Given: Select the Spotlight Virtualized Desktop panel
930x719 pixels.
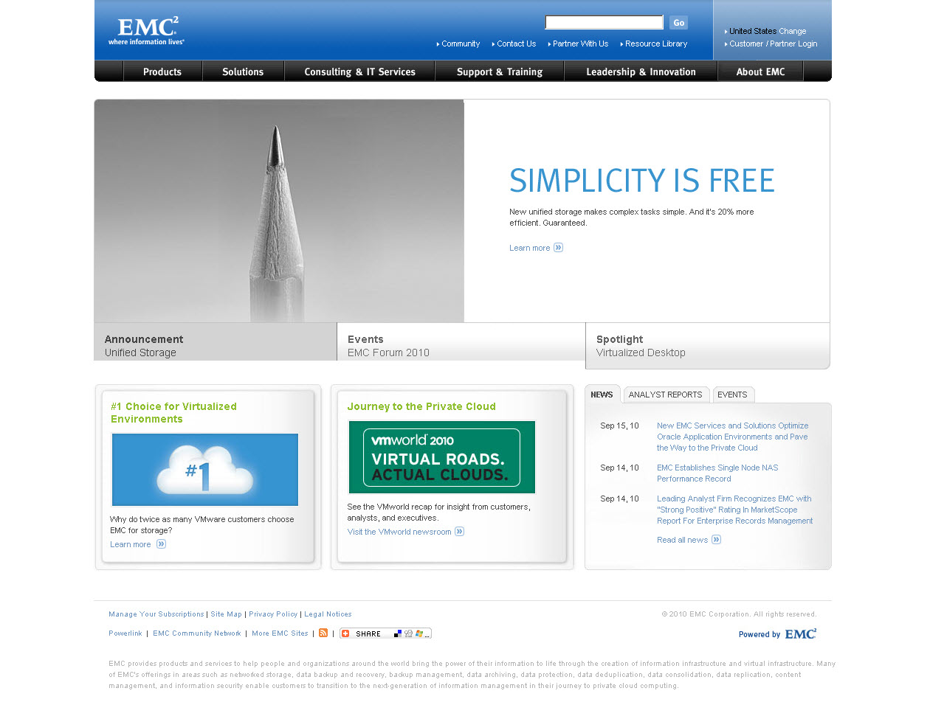Looking at the screenshot, I should (708, 345).
